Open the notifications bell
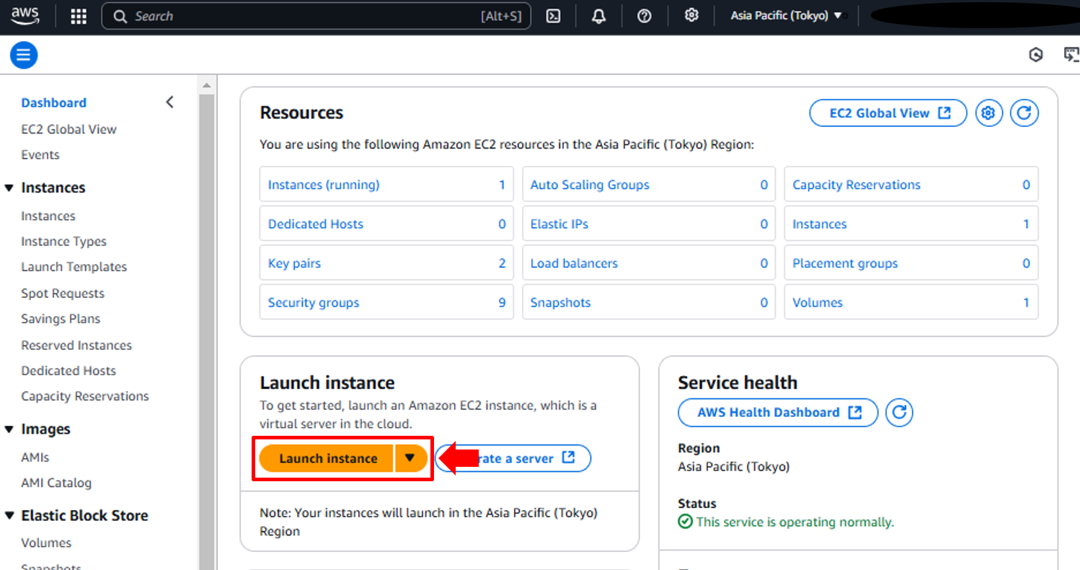The width and height of the screenshot is (1080, 570). [x=598, y=17]
